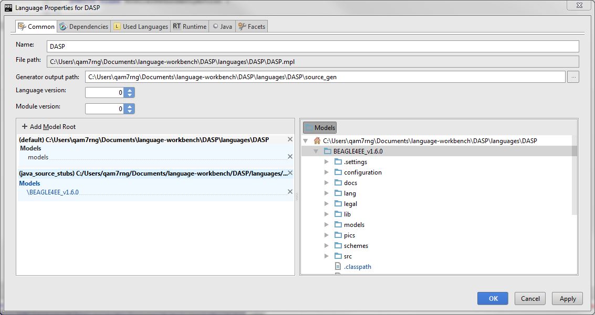Screen dimensions: 595x315
Task: Click the Name input field
Action: coord(312,47)
